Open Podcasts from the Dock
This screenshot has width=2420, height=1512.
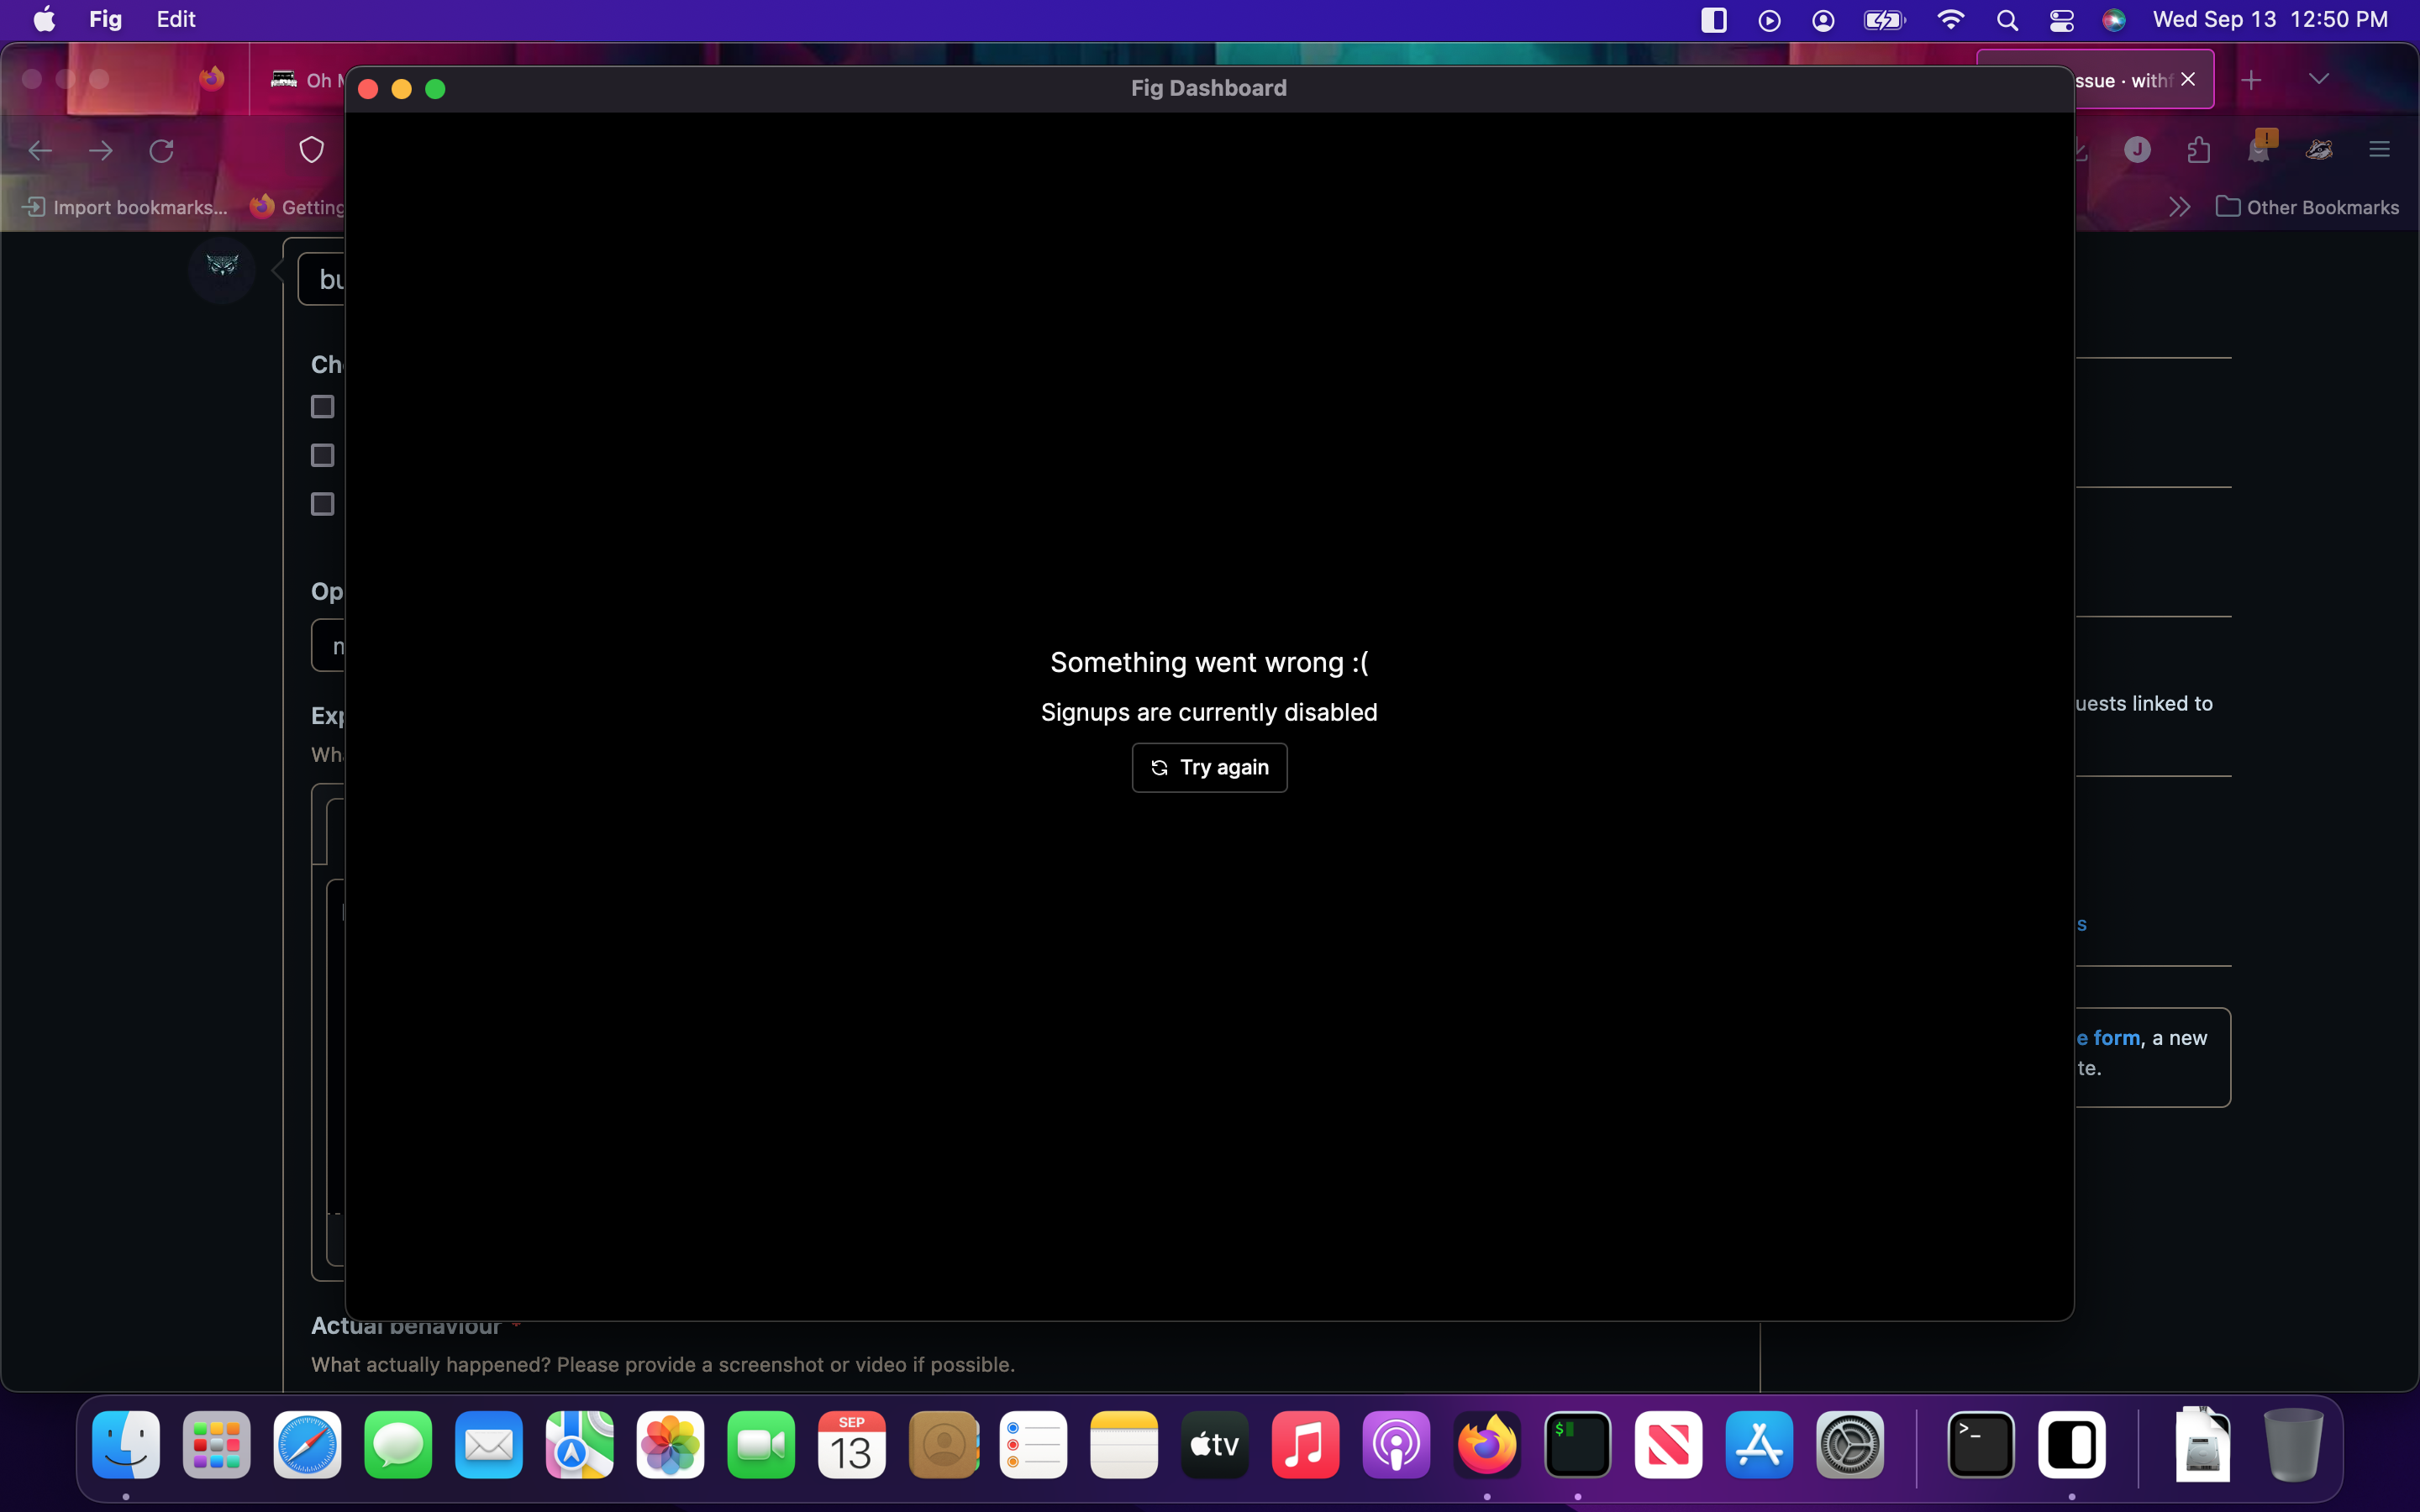(1396, 1444)
